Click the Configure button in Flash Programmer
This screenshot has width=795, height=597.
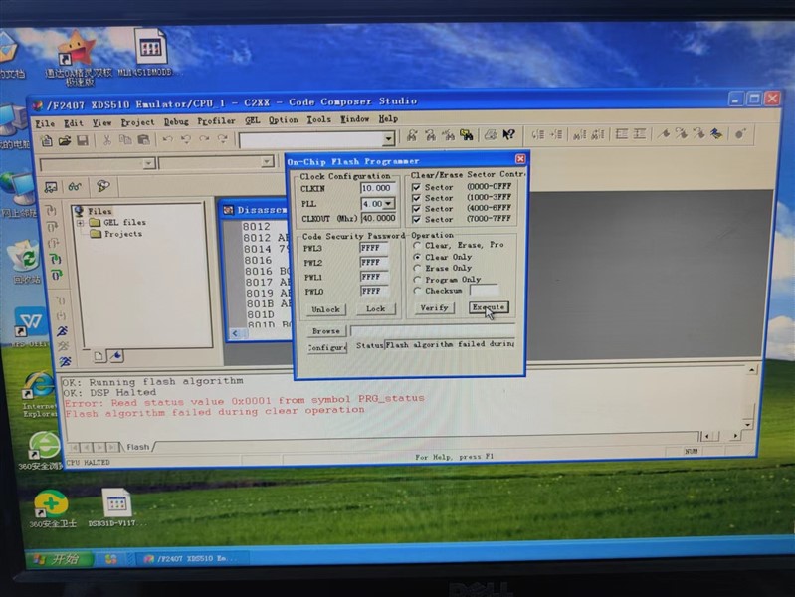click(327, 348)
